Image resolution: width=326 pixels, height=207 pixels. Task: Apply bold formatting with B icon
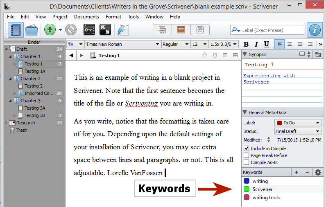[x=247, y=44]
